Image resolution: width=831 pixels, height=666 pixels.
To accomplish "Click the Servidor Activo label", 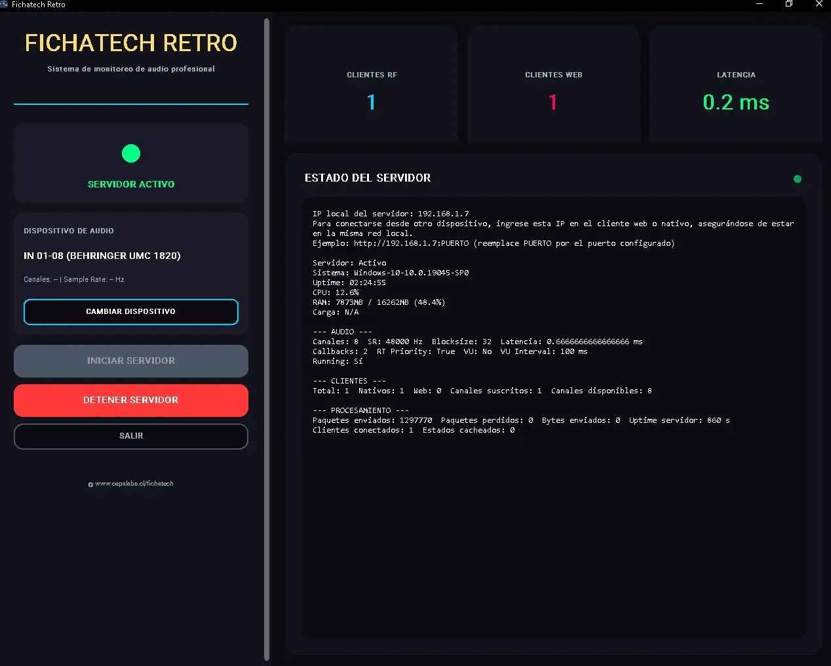I will coord(131,184).
